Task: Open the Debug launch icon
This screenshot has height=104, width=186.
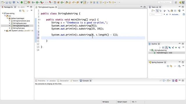Action: coord(33,2)
